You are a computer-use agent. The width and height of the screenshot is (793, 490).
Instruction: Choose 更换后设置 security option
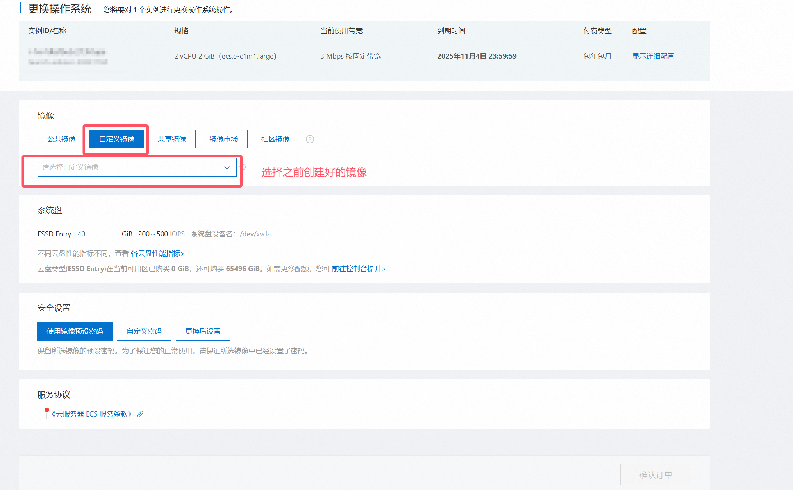203,331
